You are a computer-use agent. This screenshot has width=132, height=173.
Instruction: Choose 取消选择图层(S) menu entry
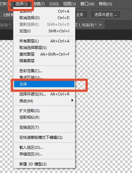coord(44,48)
